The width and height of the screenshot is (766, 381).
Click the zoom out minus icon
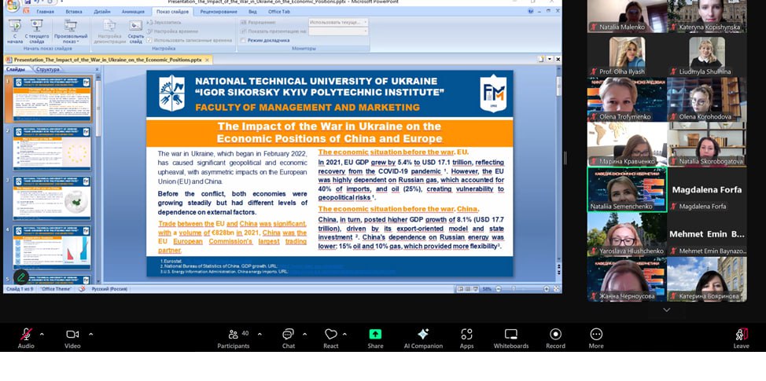(x=498, y=289)
